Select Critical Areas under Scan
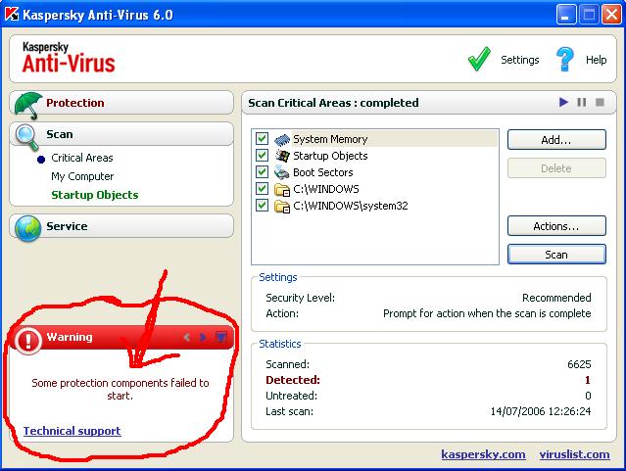The height and width of the screenshot is (471, 626). coord(82,158)
